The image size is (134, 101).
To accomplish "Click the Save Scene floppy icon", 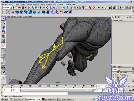I will (23, 8).
